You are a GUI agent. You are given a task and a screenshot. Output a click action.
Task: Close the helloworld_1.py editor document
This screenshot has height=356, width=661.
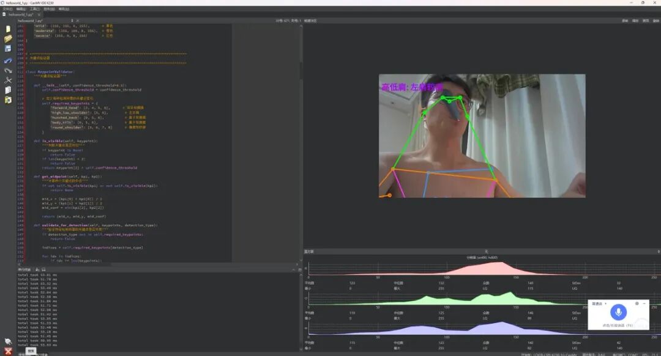pyautogui.click(x=78, y=20)
